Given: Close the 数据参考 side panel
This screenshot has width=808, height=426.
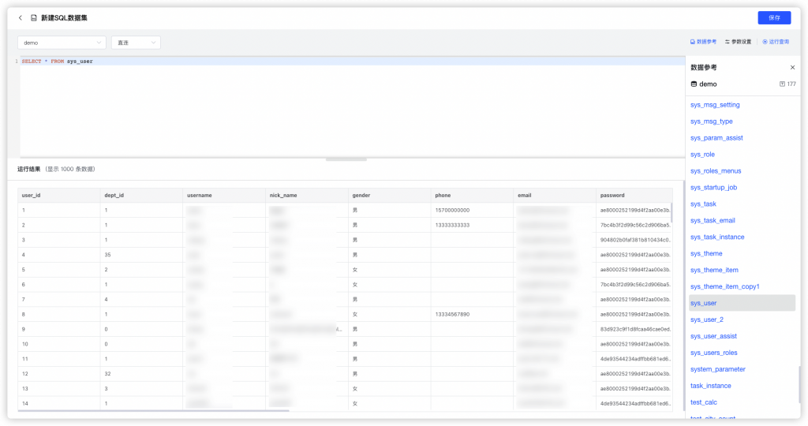Looking at the screenshot, I should coord(792,68).
